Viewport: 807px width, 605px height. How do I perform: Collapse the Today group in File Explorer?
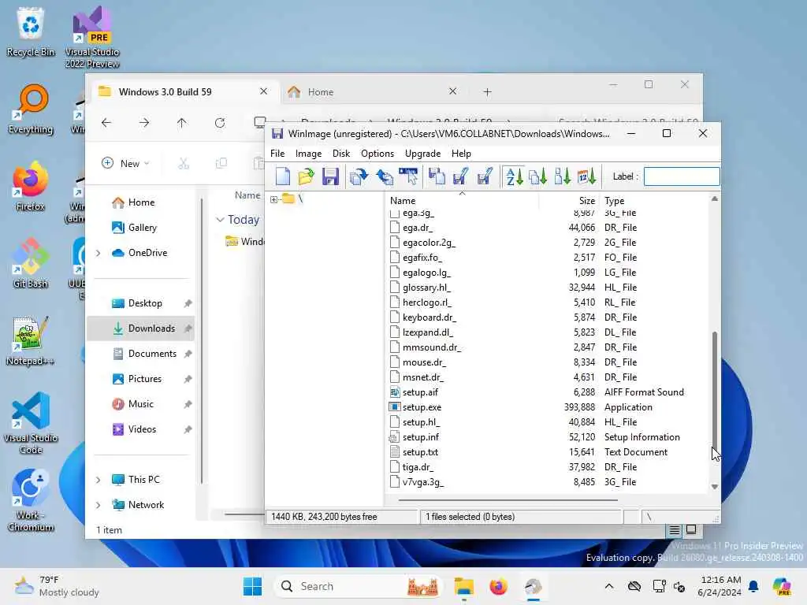click(220, 220)
